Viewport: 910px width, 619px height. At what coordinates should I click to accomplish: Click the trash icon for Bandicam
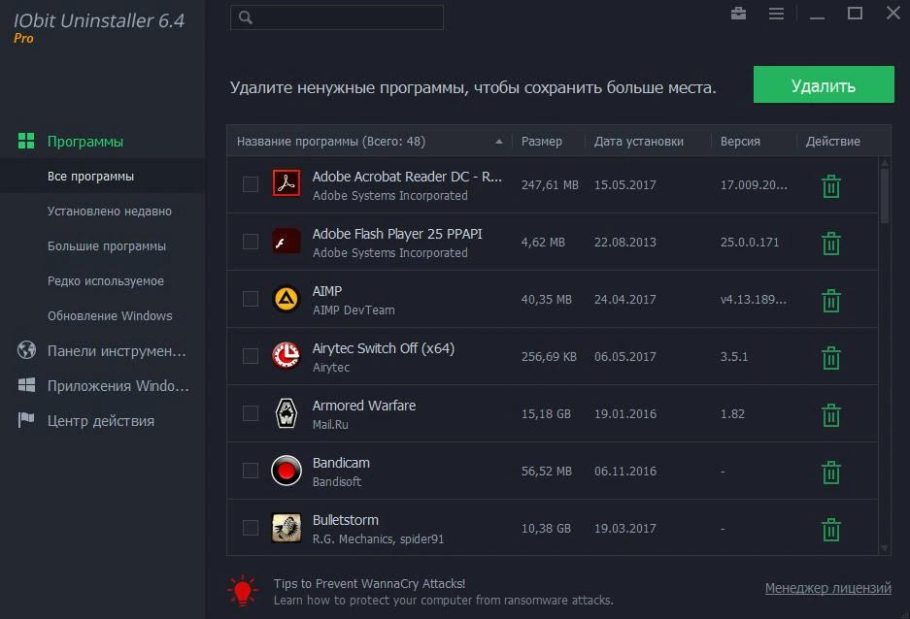pyautogui.click(x=831, y=472)
